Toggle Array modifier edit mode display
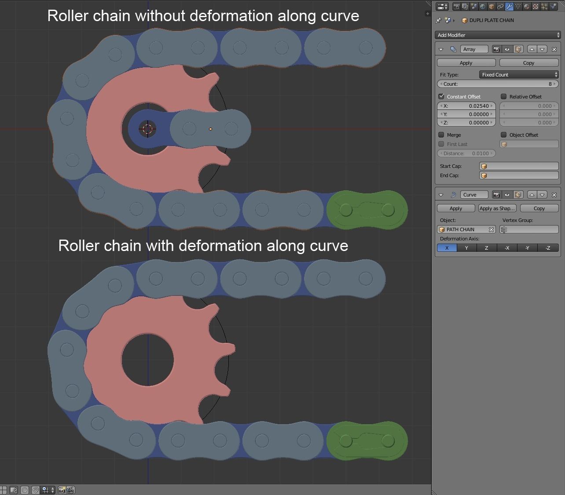The height and width of the screenshot is (495, 565). click(x=518, y=49)
